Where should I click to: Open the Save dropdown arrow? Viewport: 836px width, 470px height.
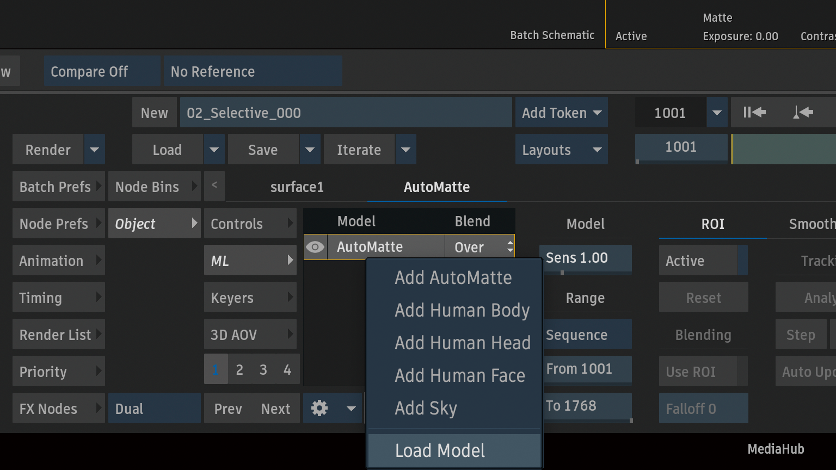pos(310,150)
